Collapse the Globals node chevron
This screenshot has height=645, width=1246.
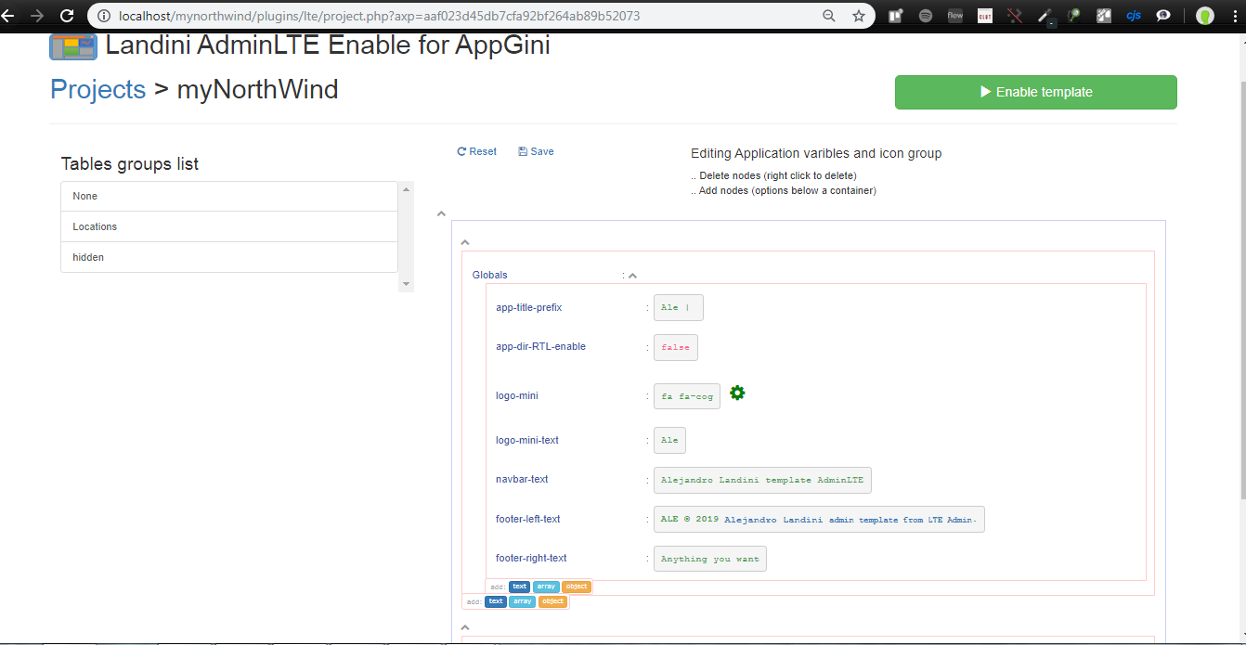pyautogui.click(x=633, y=276)
